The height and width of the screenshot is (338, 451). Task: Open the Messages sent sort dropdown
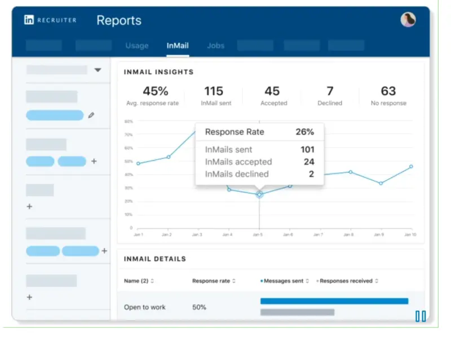308,281
